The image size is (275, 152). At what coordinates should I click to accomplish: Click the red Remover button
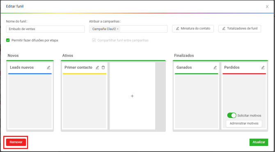[16, 142]
